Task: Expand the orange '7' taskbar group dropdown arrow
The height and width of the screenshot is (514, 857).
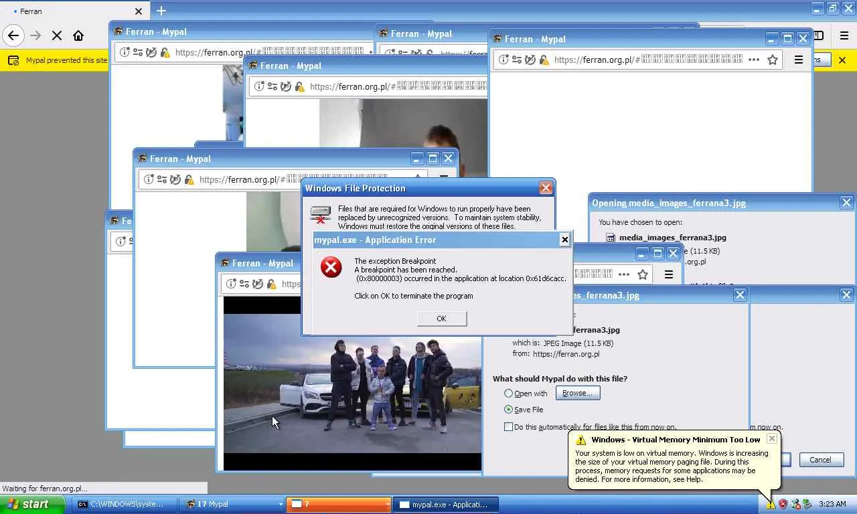Action: pos(387,505)
